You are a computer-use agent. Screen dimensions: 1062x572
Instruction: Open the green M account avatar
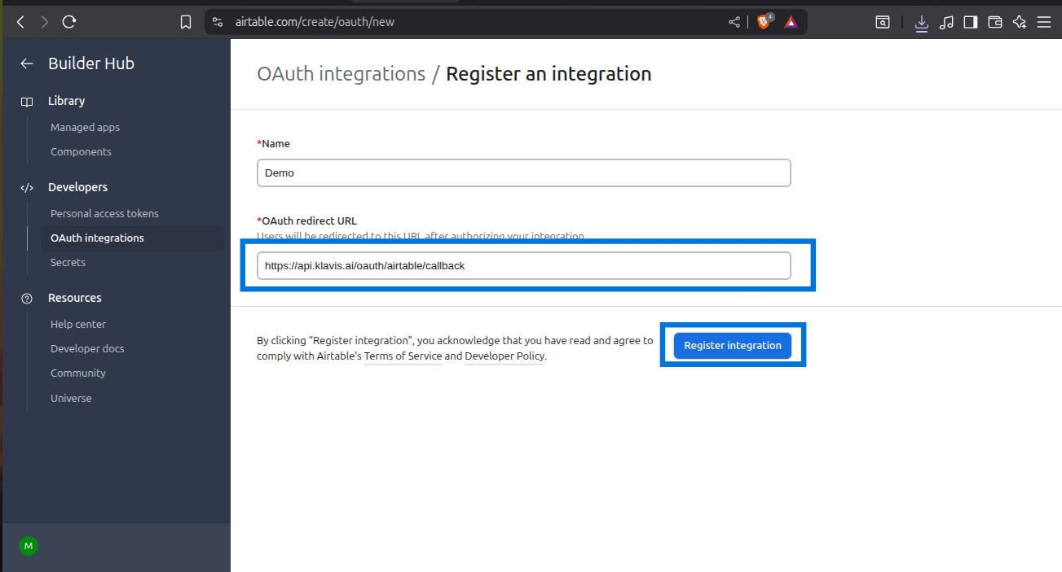point(29,546)
